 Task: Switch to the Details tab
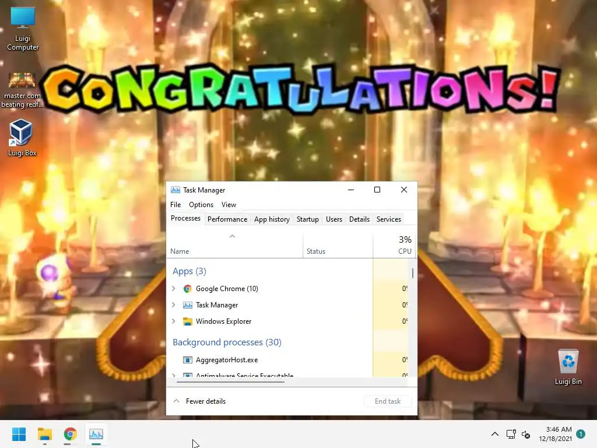coord(359,219)
